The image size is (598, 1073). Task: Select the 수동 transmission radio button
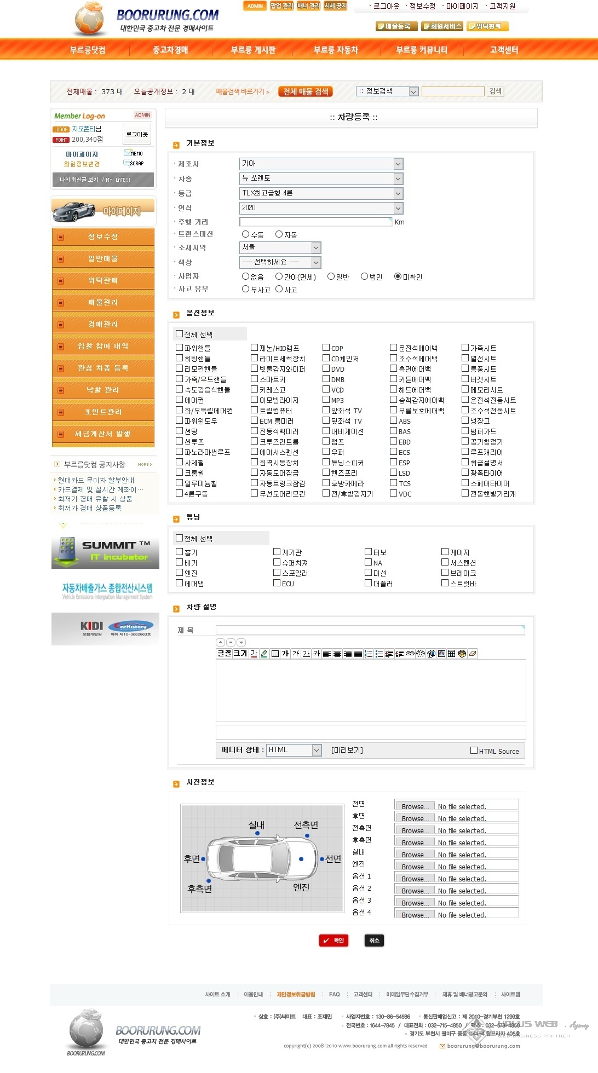click(245, 234)
